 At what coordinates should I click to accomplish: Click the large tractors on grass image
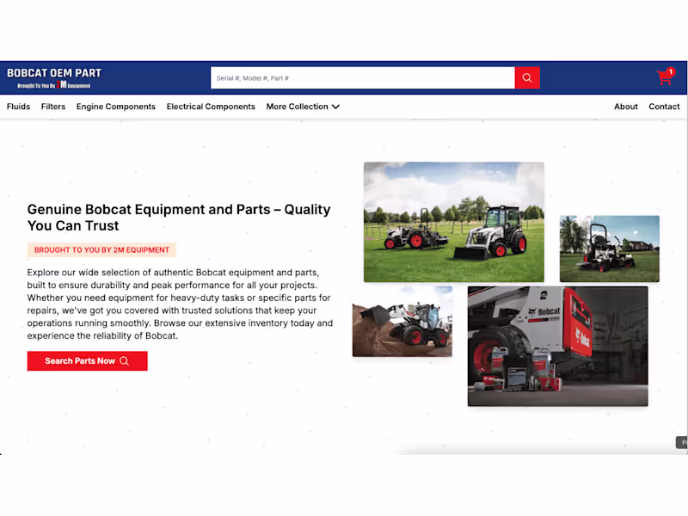pos(453,221)
